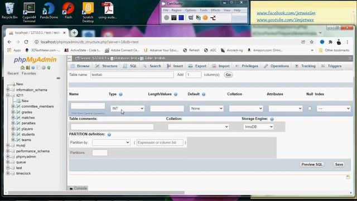Open the Import tab
The width and height of the screenshot is (357, 201).
point(221,66)
